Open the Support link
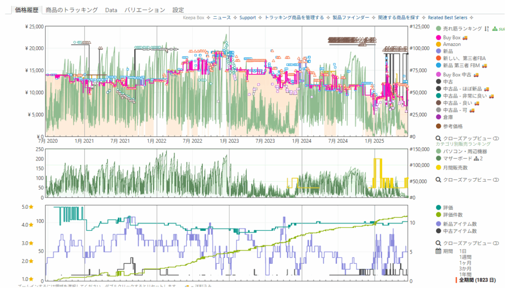This screenshot has height=288, width=505. [x=248, y=18]
